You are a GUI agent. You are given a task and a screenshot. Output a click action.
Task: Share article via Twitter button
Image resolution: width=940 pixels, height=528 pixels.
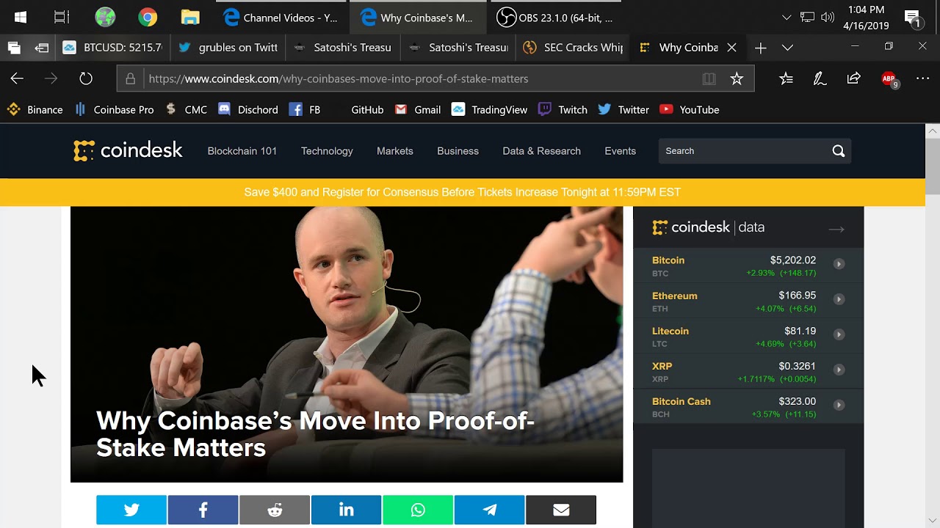coord(131,510)
